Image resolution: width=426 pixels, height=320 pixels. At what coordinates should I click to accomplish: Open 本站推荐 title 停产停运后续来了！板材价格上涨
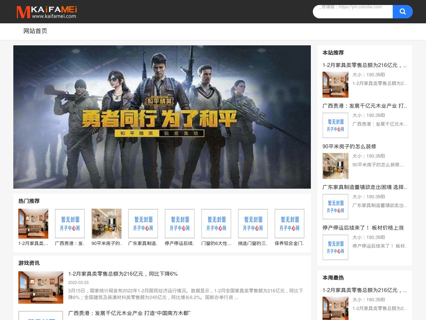tap(363, 228)
